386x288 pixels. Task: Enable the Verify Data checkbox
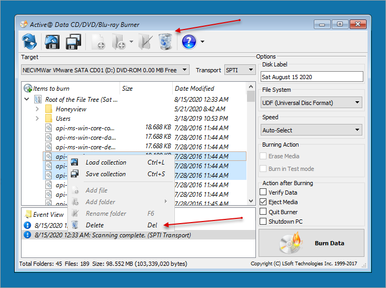(x=263, y=192)
